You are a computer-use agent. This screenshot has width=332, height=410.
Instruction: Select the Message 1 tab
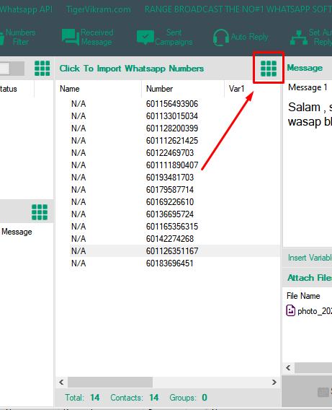tap(308, 87)
